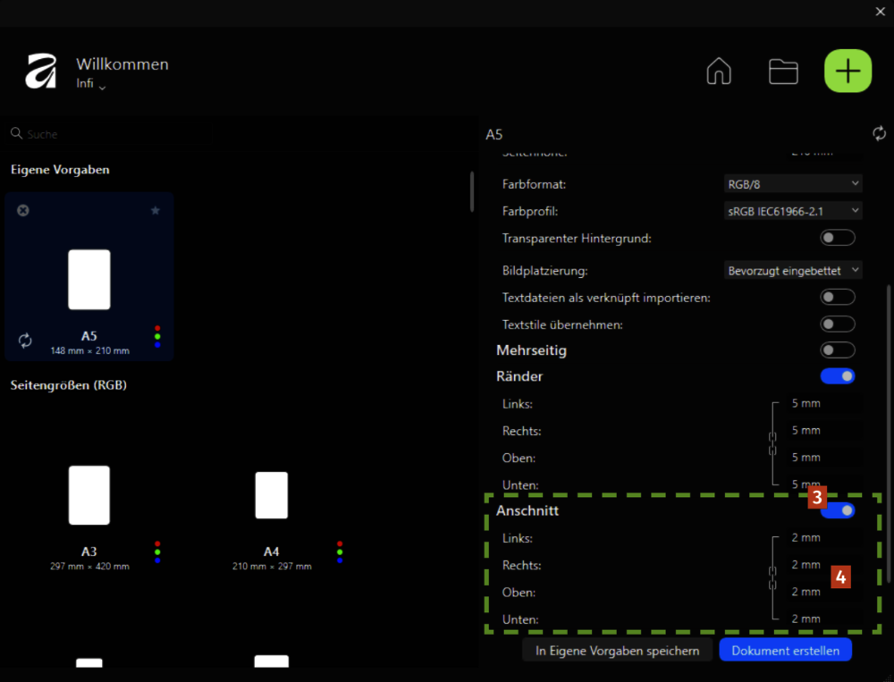Click the Willkommen title text
The width and height of the screenshot is (894, 682).
point(122,63)
